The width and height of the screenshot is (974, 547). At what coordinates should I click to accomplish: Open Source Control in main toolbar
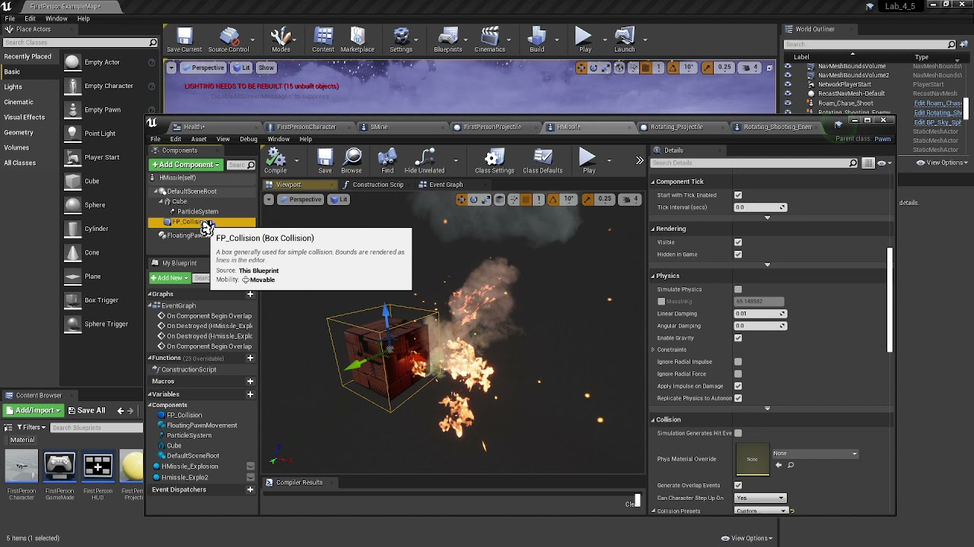(x=228, y=40)
